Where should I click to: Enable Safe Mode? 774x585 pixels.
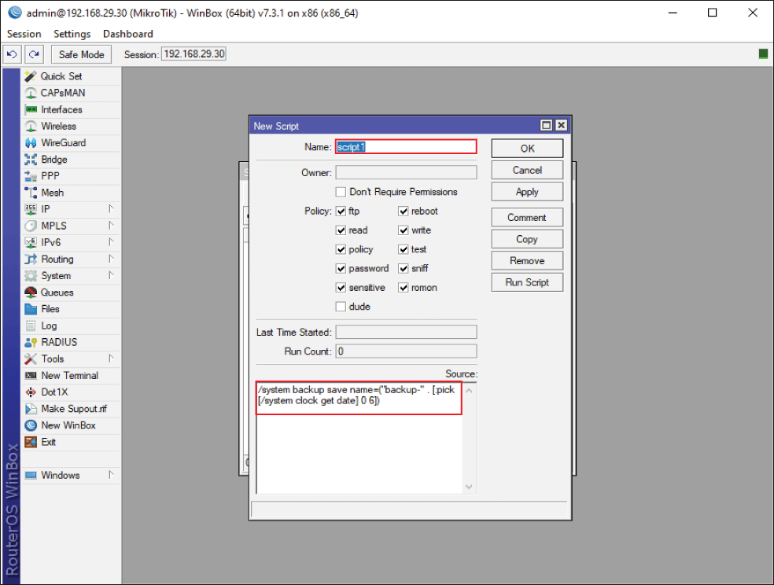[x=81, y=53]
